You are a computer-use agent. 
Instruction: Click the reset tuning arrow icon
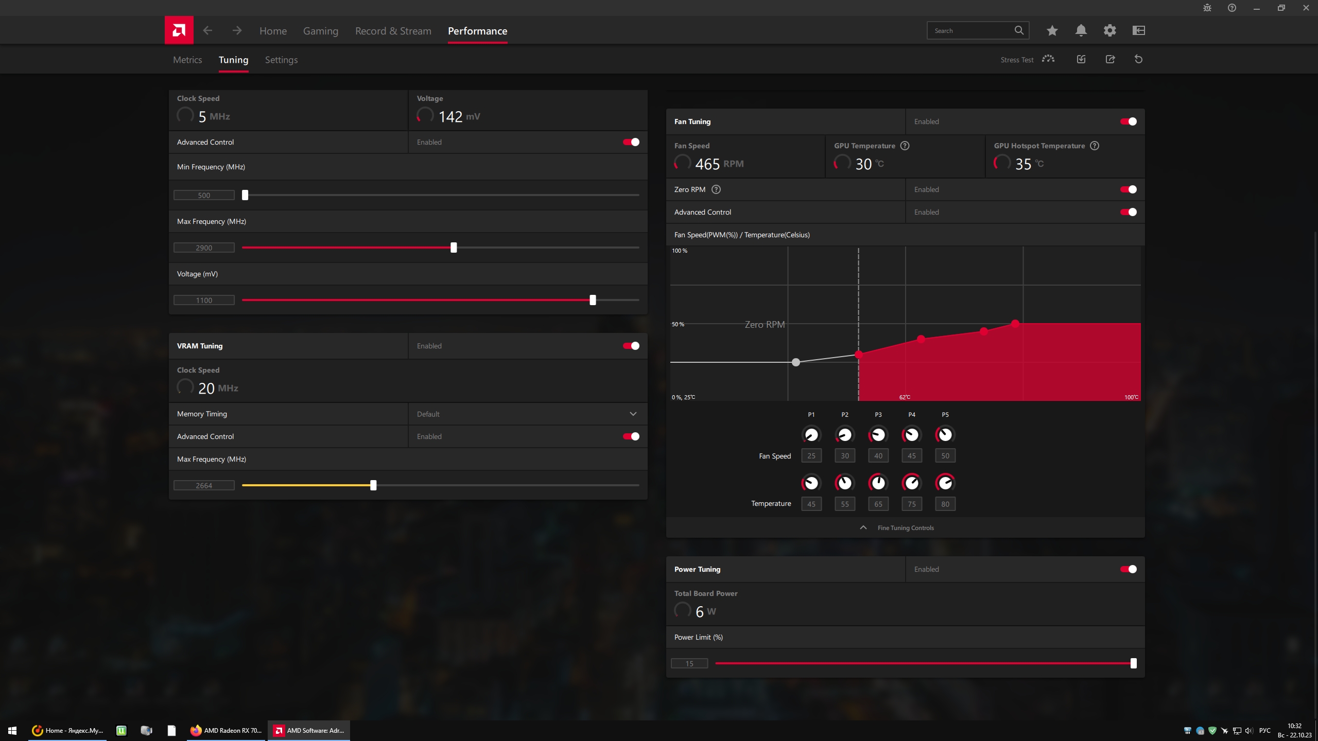click(x=1138, y=59)
